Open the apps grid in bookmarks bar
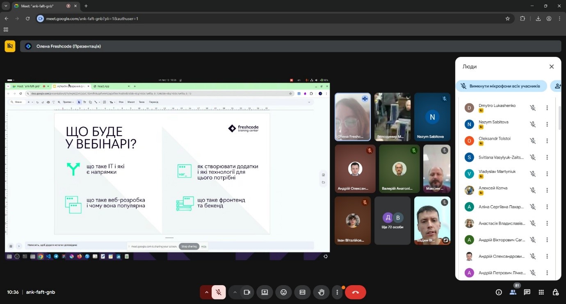 6,29
